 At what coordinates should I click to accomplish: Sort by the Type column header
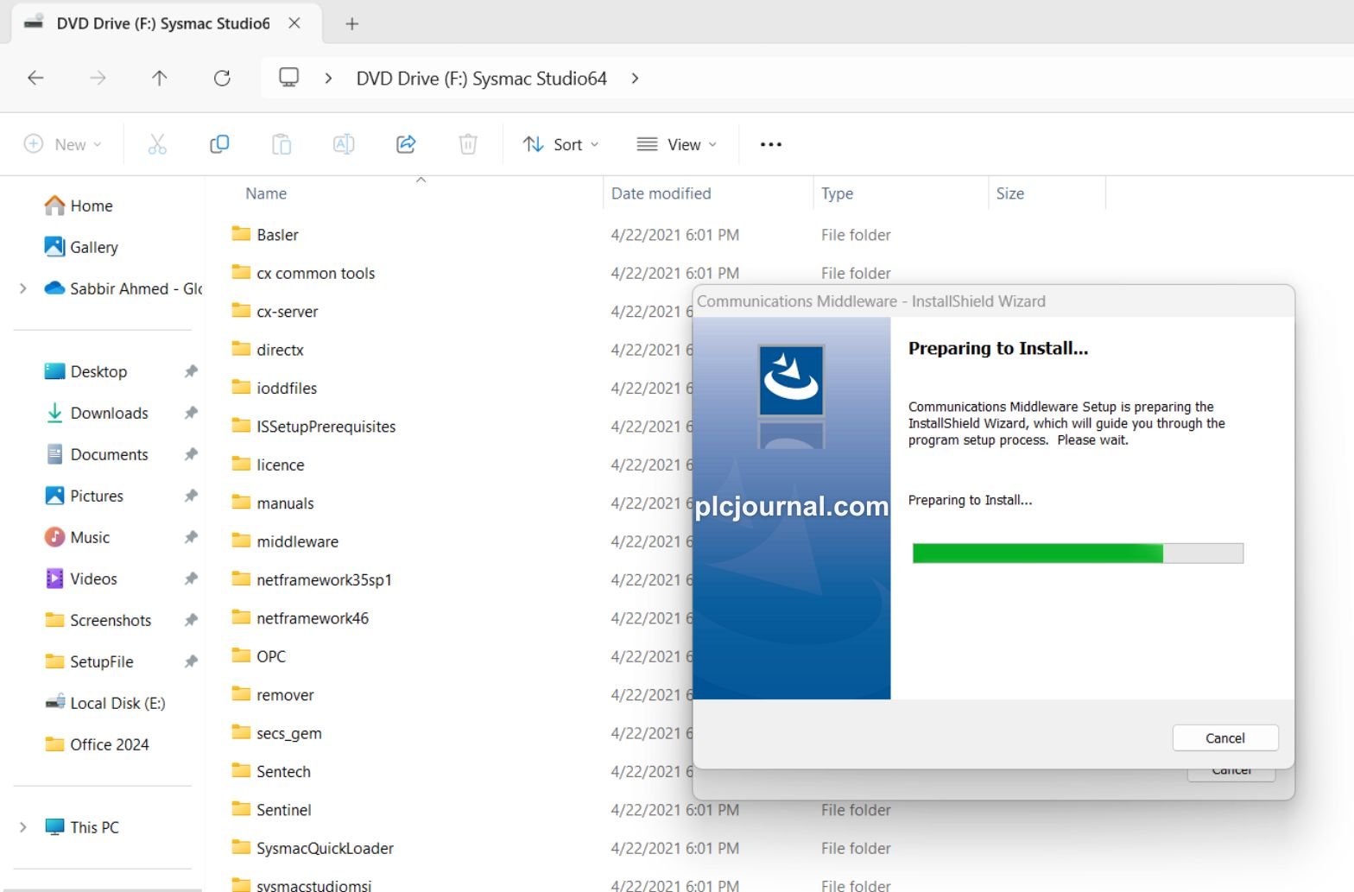pos(837,193)
